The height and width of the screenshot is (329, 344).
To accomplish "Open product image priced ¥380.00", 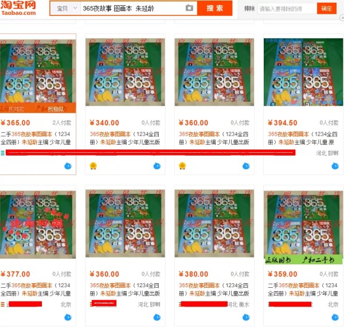I will (x=214, y=223).
